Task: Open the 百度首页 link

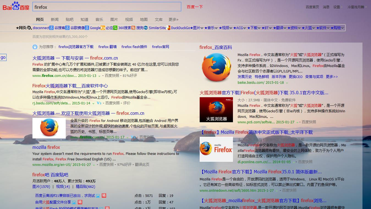Action: click(312, 7)
